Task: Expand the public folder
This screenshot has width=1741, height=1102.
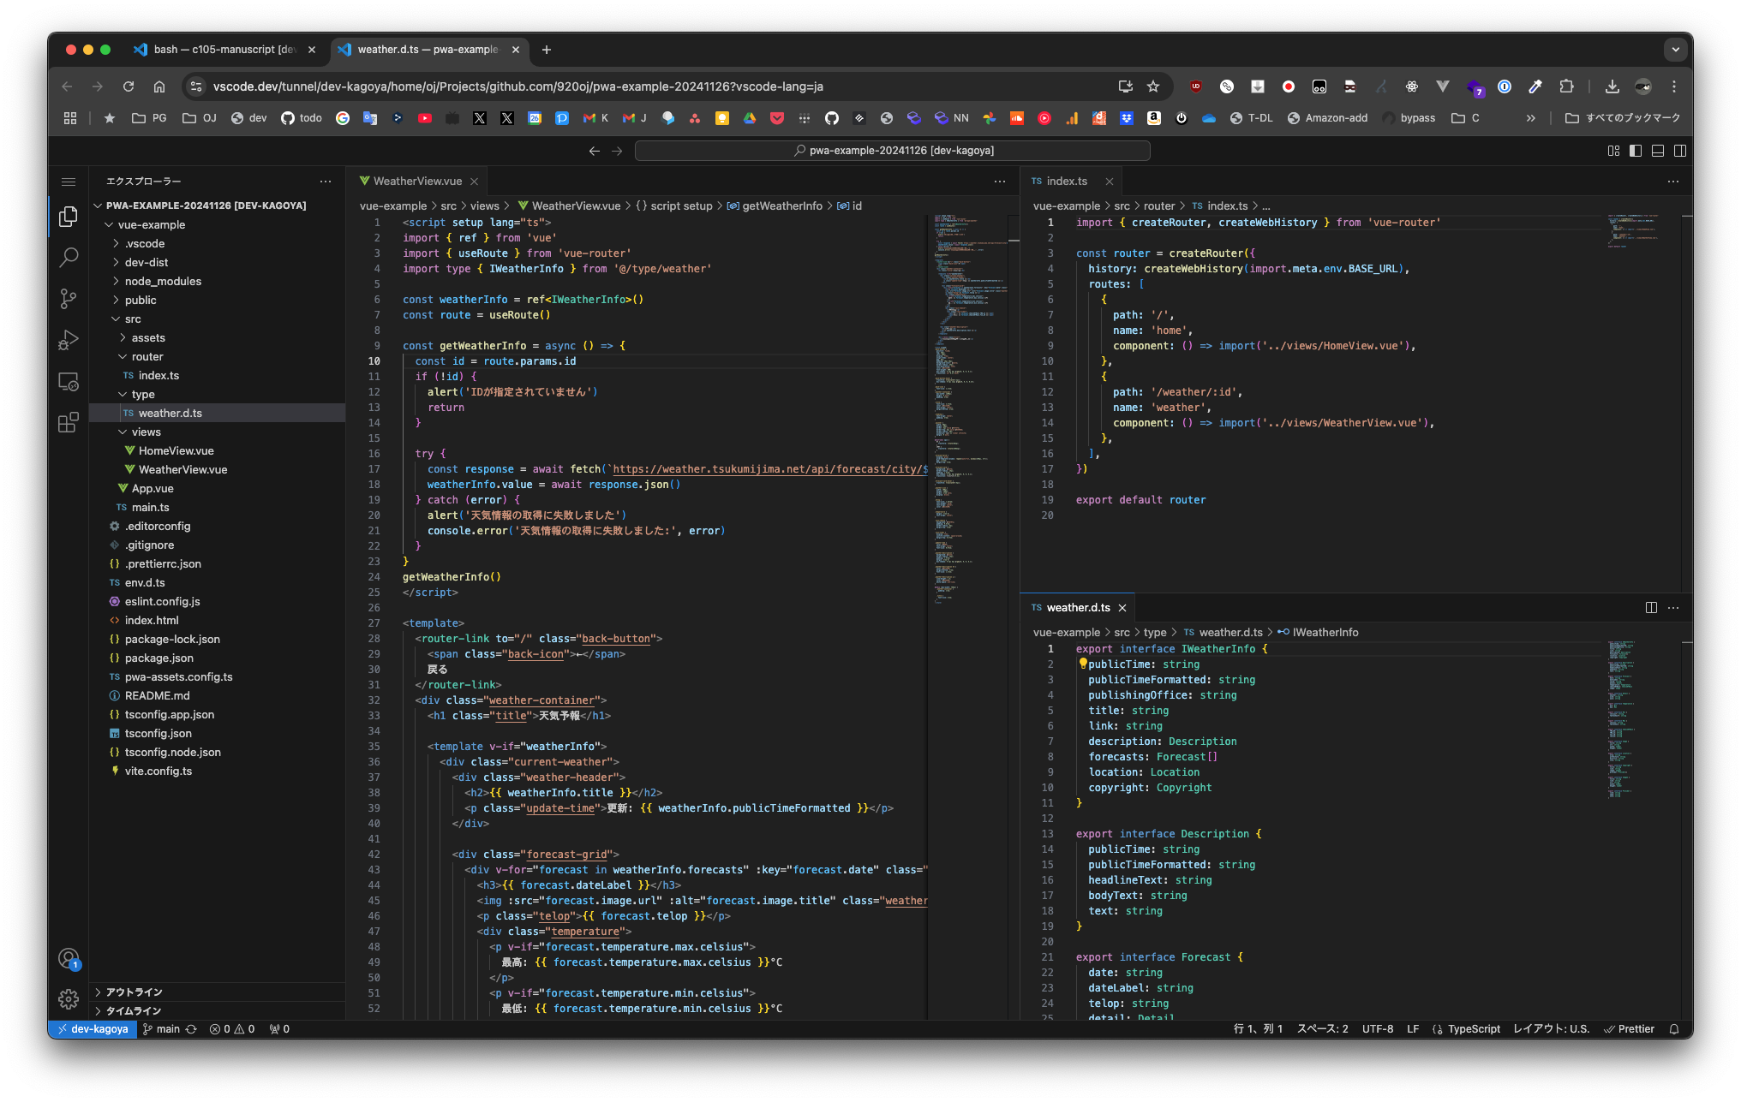Action: (x=141, y=301)
